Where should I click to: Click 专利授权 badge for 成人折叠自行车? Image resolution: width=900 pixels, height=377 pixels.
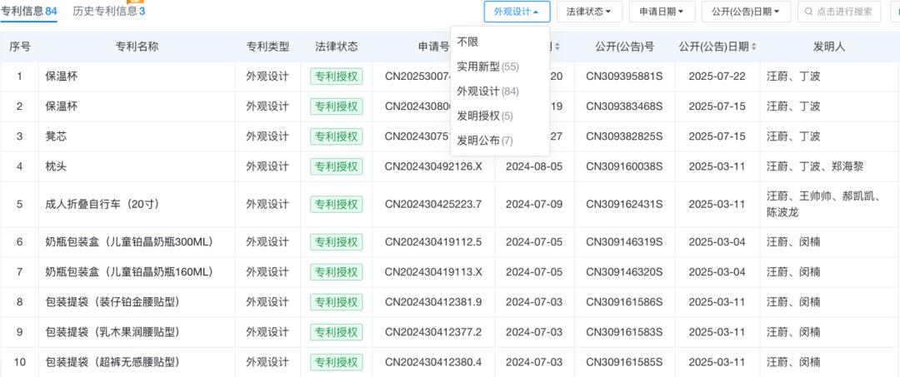pos(337,204)
